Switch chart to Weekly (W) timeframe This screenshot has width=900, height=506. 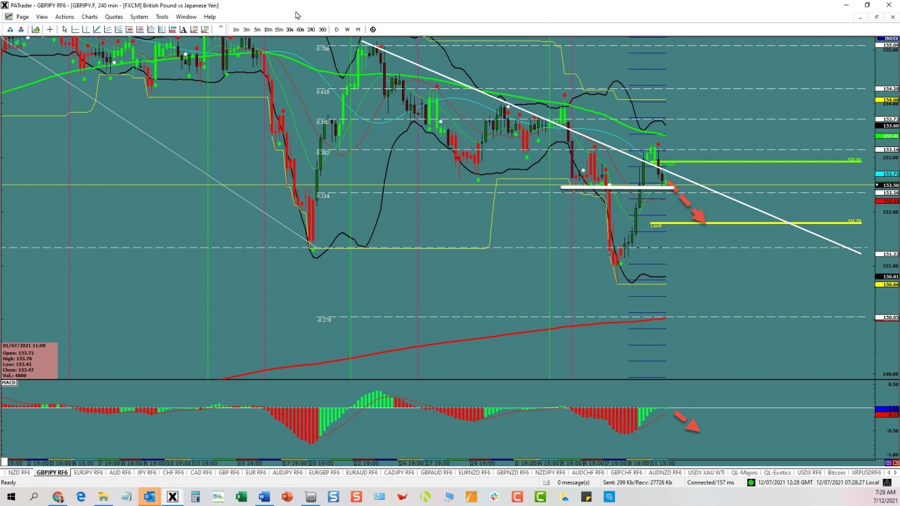pos(347,30)
